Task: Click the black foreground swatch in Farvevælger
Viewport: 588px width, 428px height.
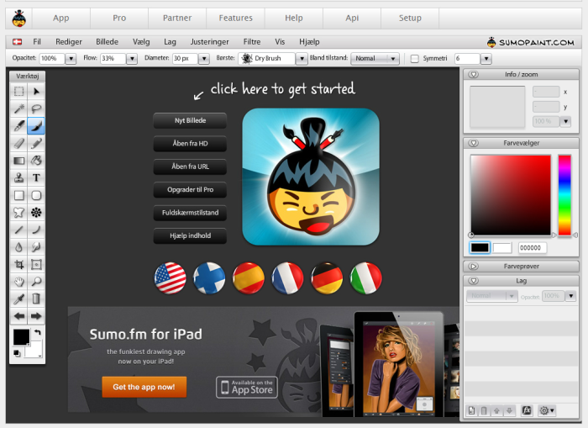Action: [480, 248]
